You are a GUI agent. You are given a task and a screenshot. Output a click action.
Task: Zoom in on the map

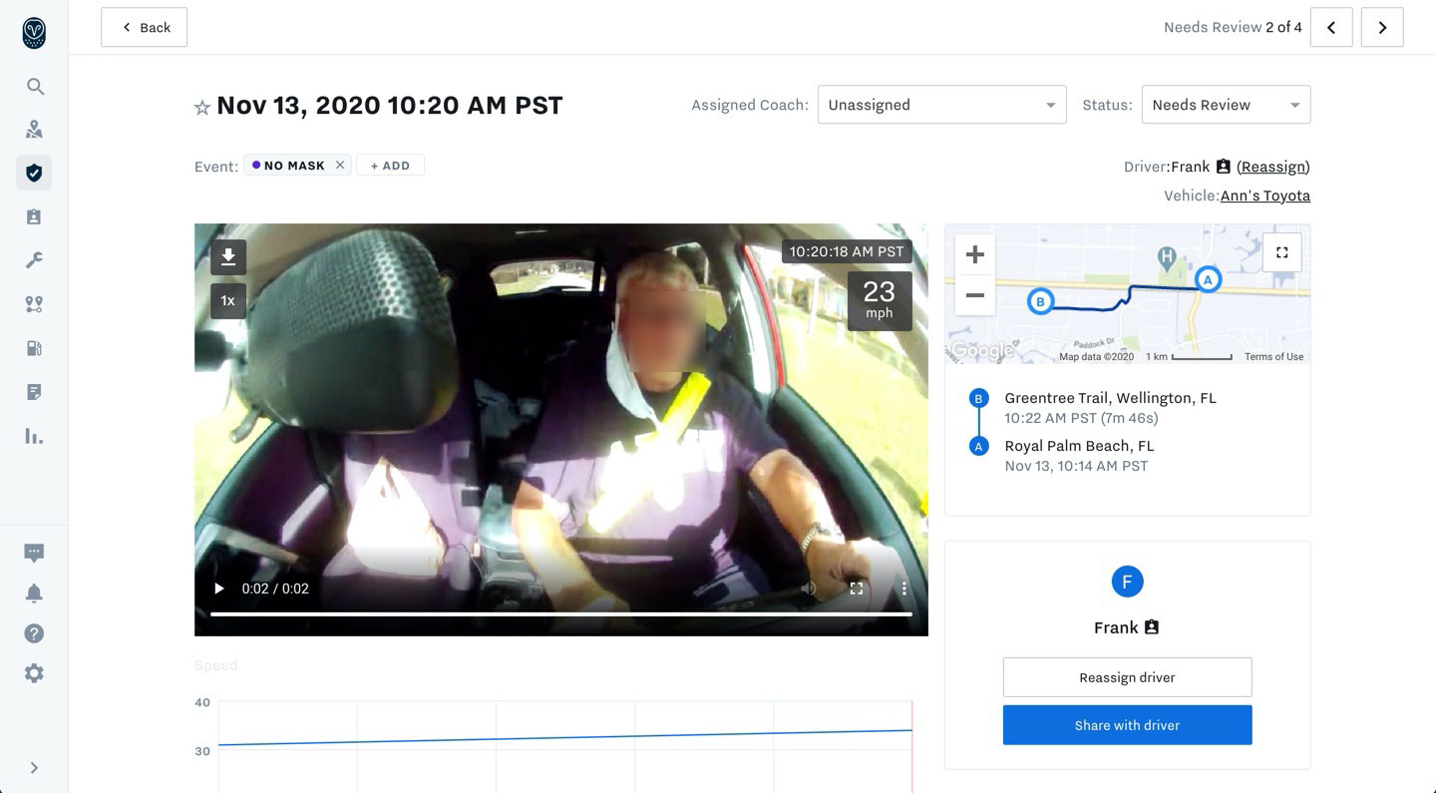pyautogui.click(x=975, y=255)
